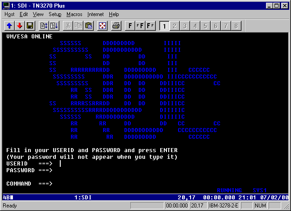Switch to session 8 button
291x211 pixels.
pos(236,25)
